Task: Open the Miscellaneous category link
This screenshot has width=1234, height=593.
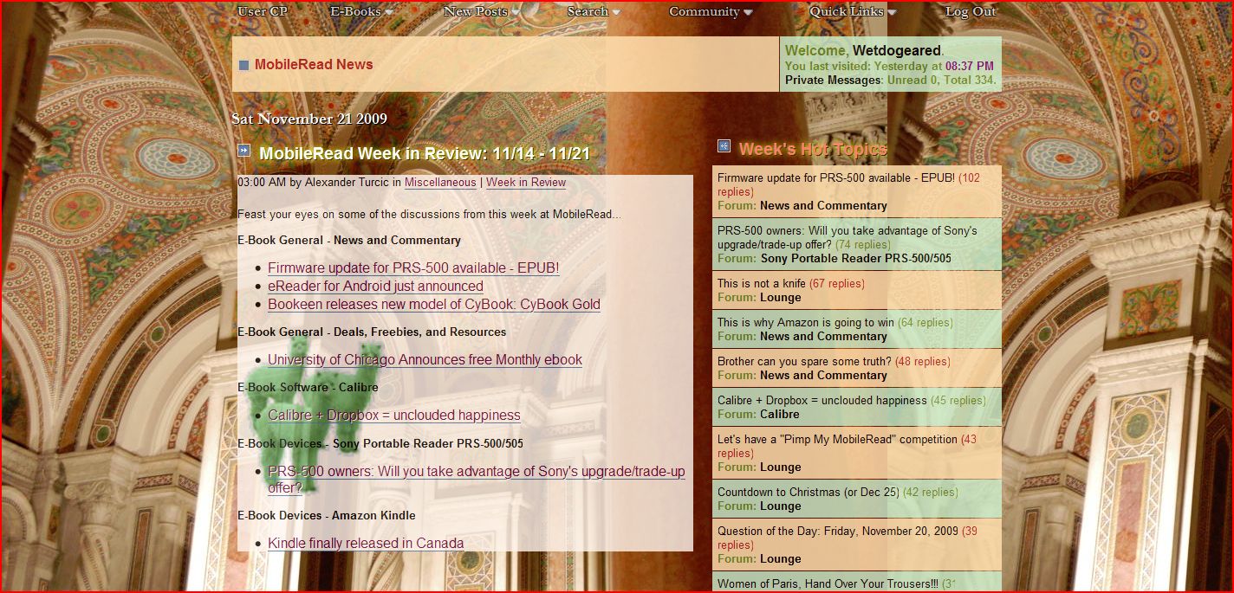Action: point(440,183)
